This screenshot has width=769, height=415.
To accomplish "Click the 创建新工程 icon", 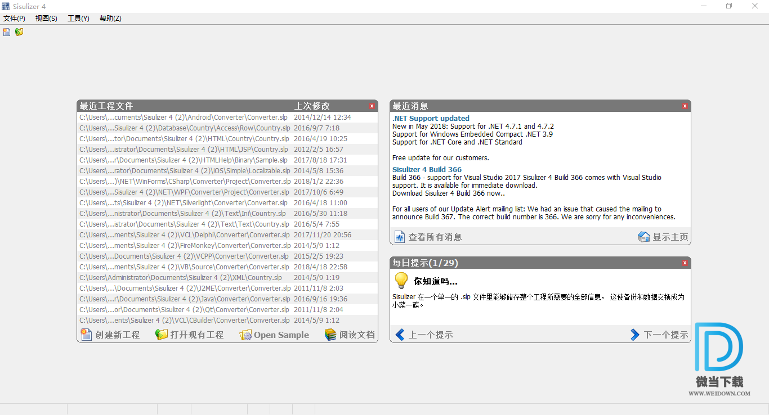I will (x=86, y=335).
